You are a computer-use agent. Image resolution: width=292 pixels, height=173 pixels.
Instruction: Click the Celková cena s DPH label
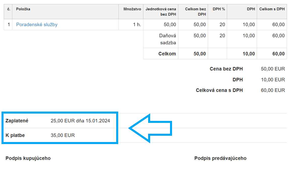click(x=219, y=90)
